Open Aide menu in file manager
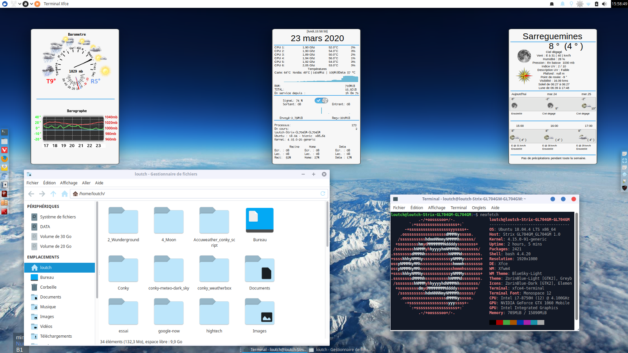Image resolution: width=628 pixels, height=353 pixels. click(99, 183)
